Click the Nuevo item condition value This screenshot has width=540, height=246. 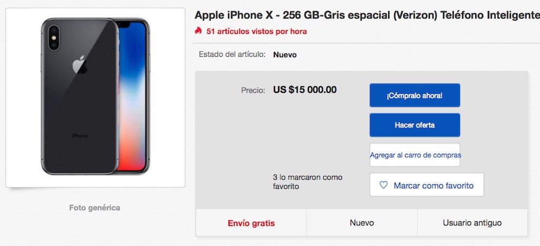click(x=285, y=54)
